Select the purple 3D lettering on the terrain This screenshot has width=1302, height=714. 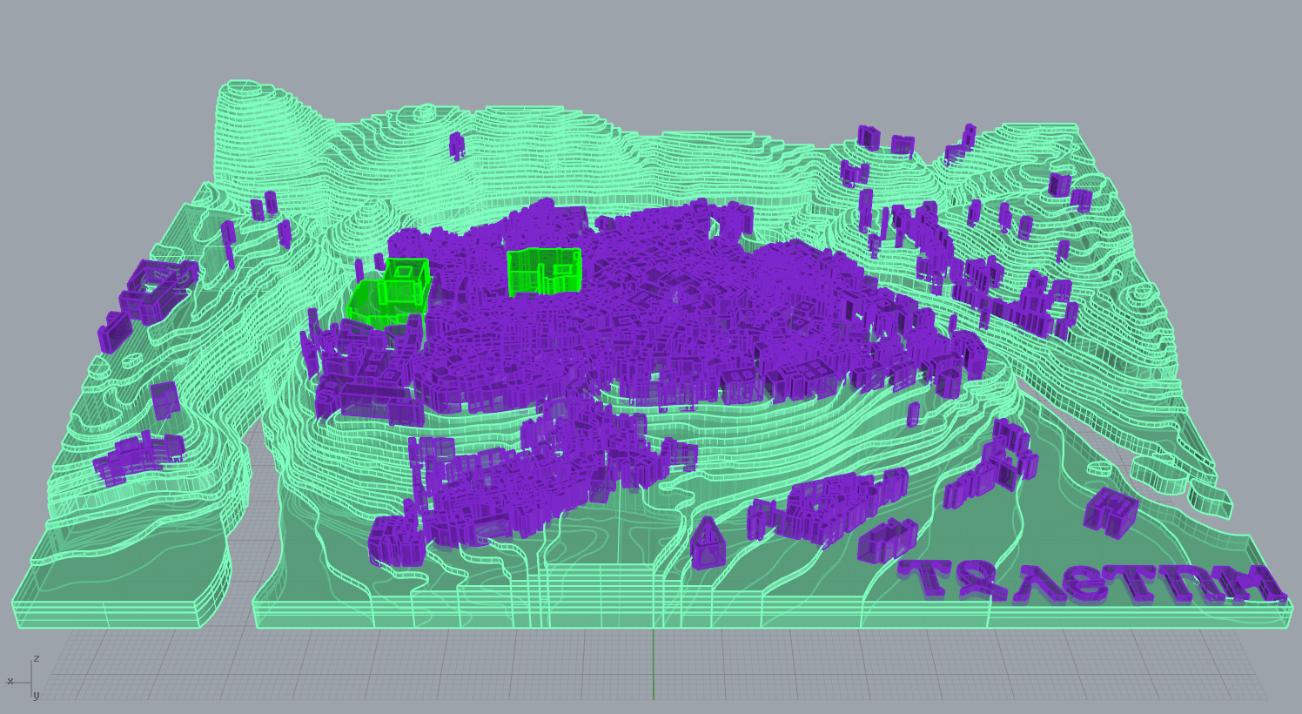1092,583
